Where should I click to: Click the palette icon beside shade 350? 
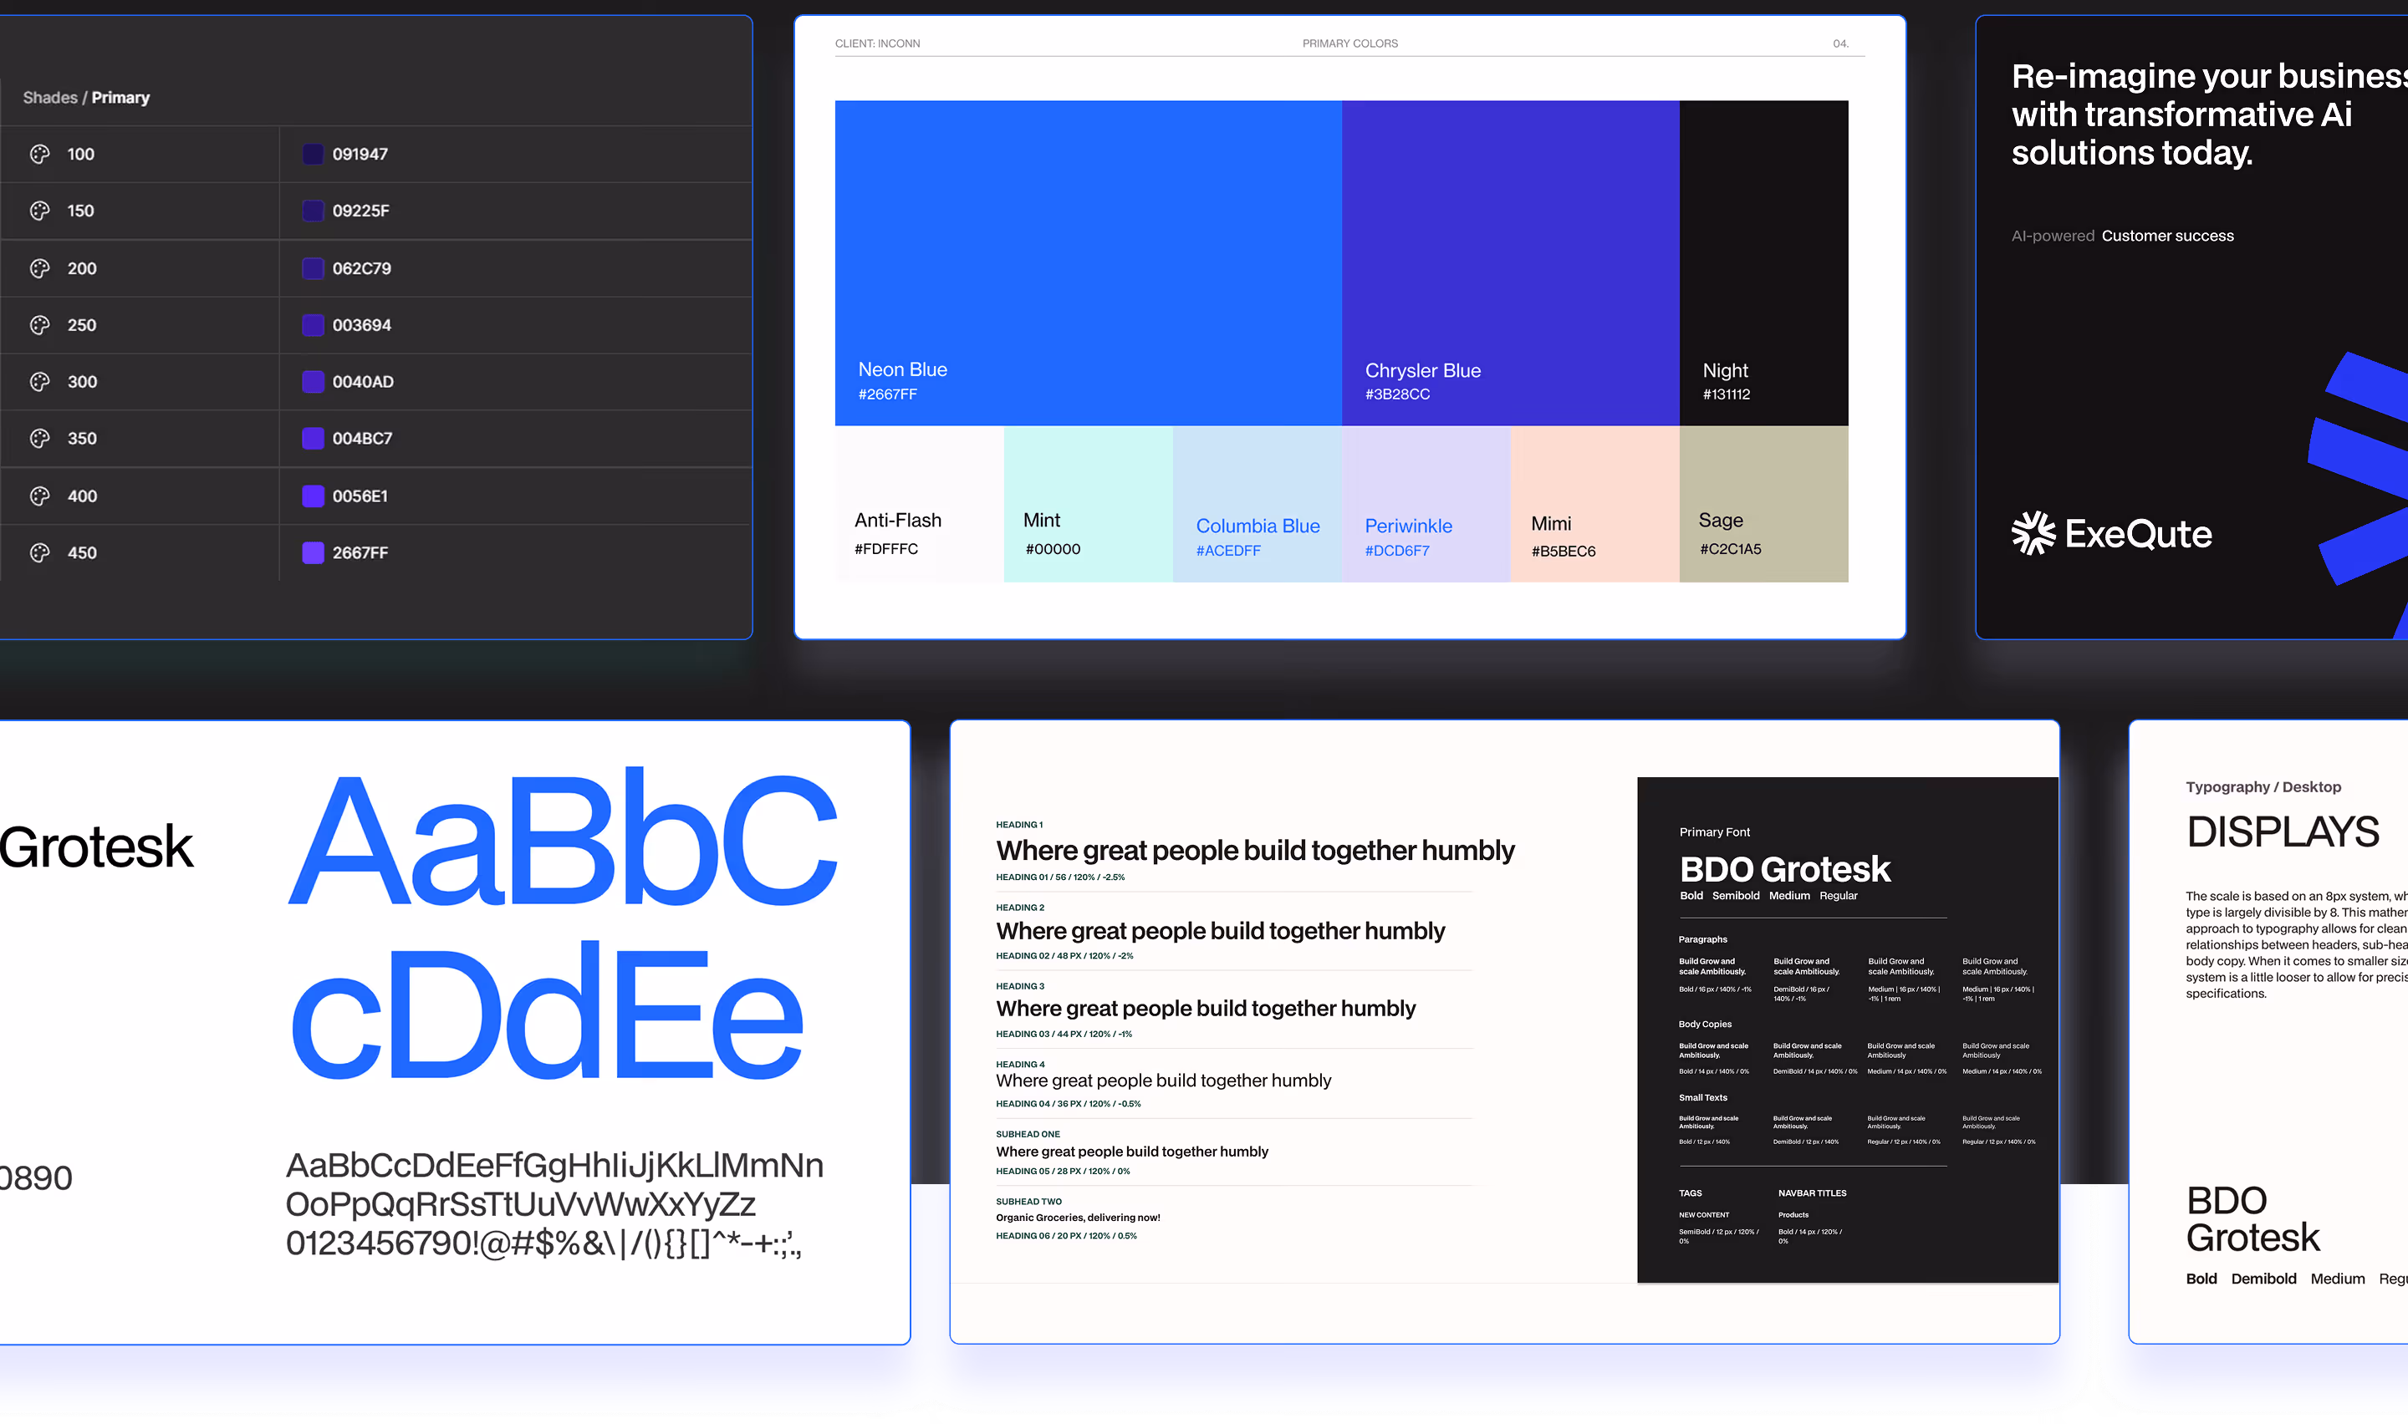39,439
